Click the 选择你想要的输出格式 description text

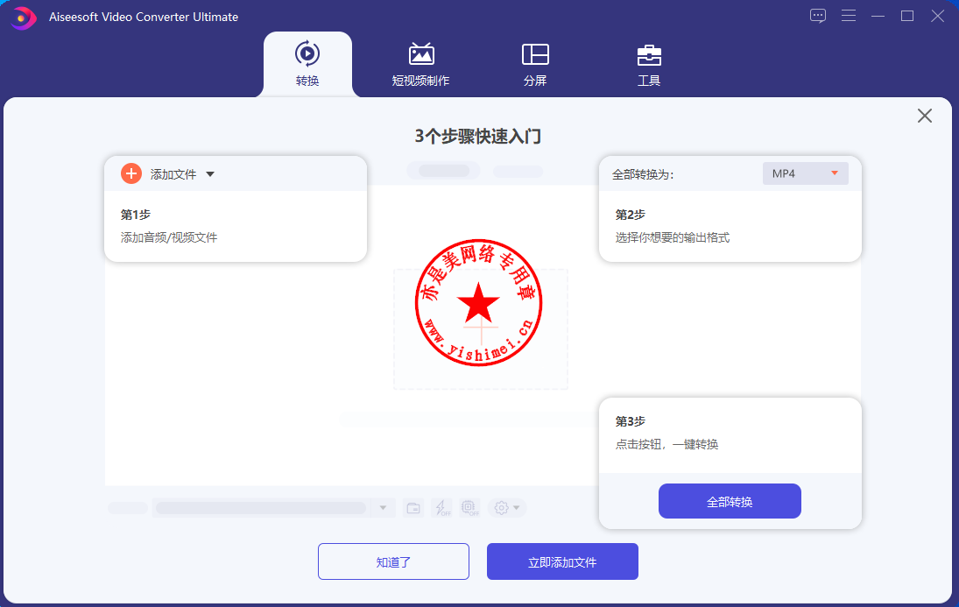[672, 237]
